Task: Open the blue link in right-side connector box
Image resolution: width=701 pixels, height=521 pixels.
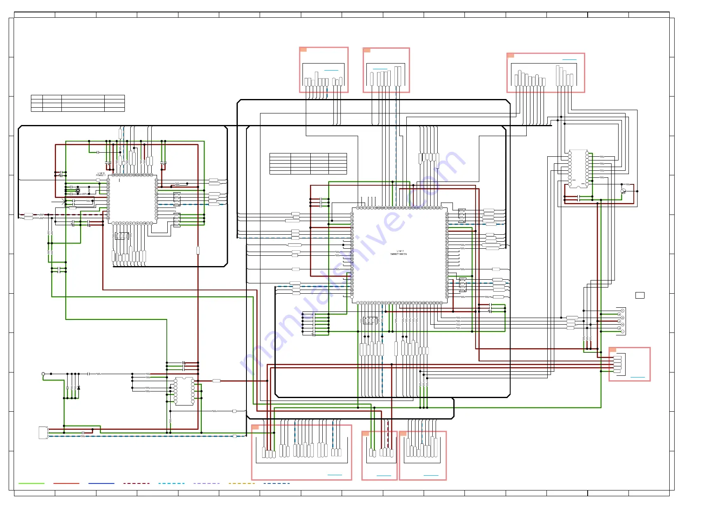Action: 638,377
